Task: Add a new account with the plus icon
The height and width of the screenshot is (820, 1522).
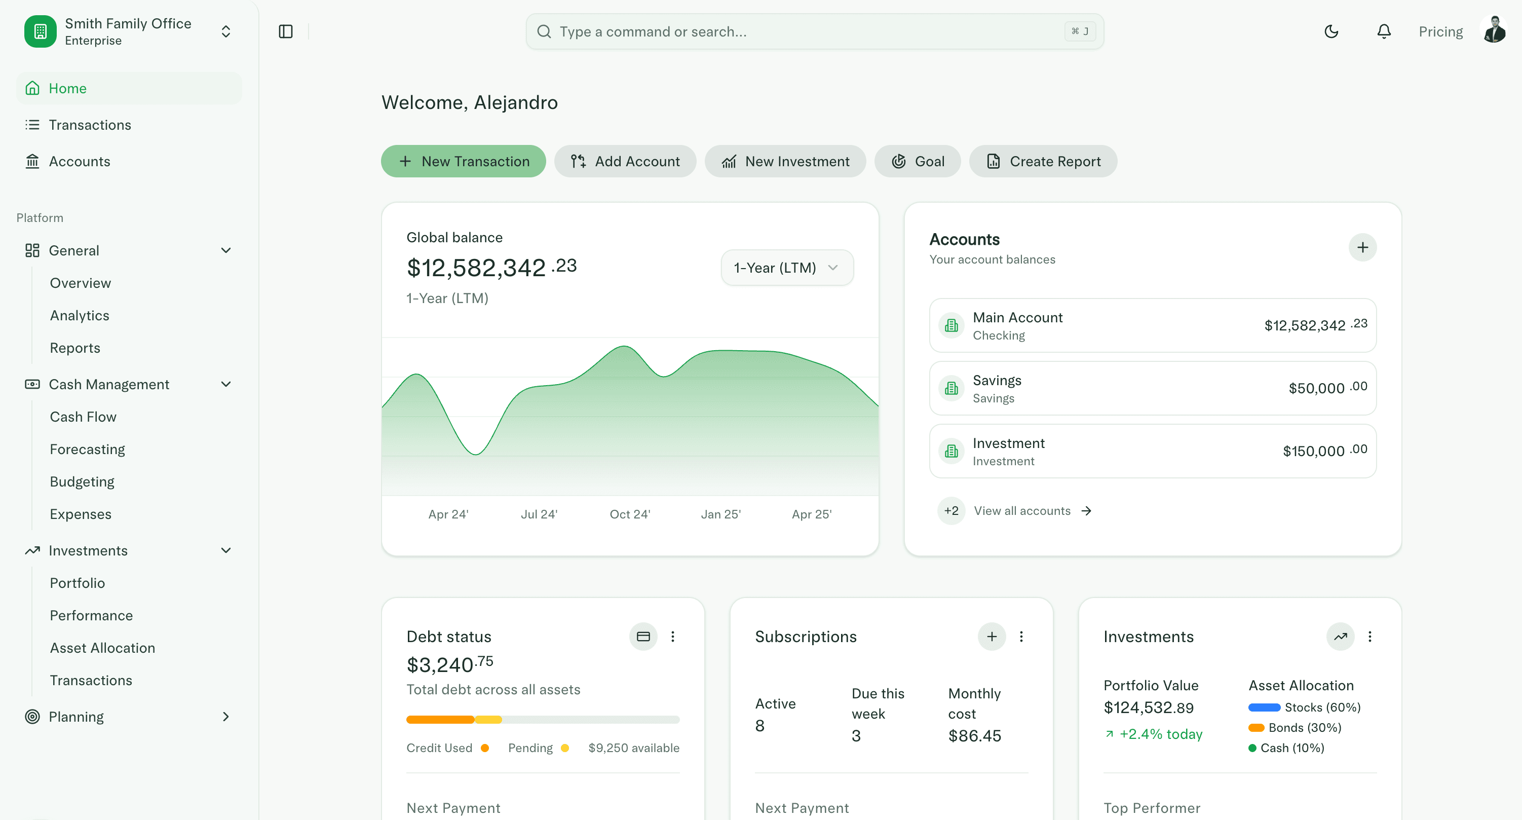Action: 1363,247
